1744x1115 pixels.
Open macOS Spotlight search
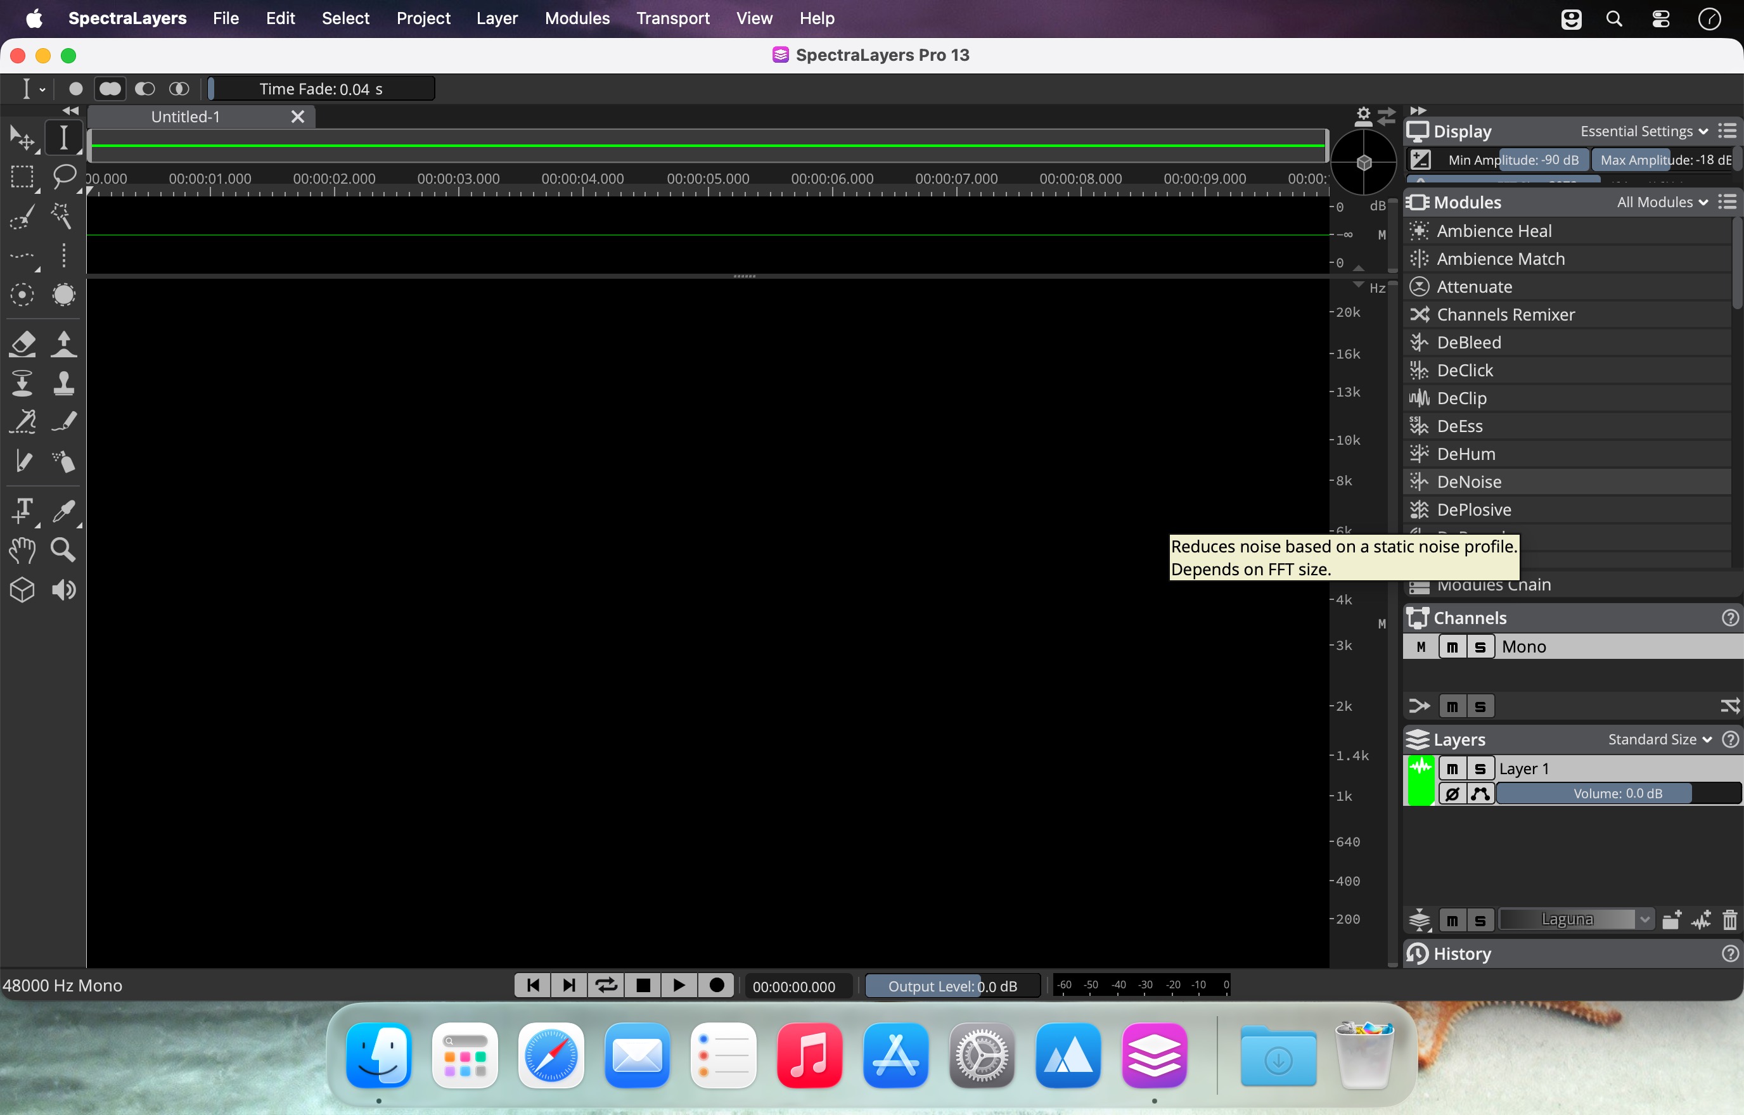[1613, 19]
